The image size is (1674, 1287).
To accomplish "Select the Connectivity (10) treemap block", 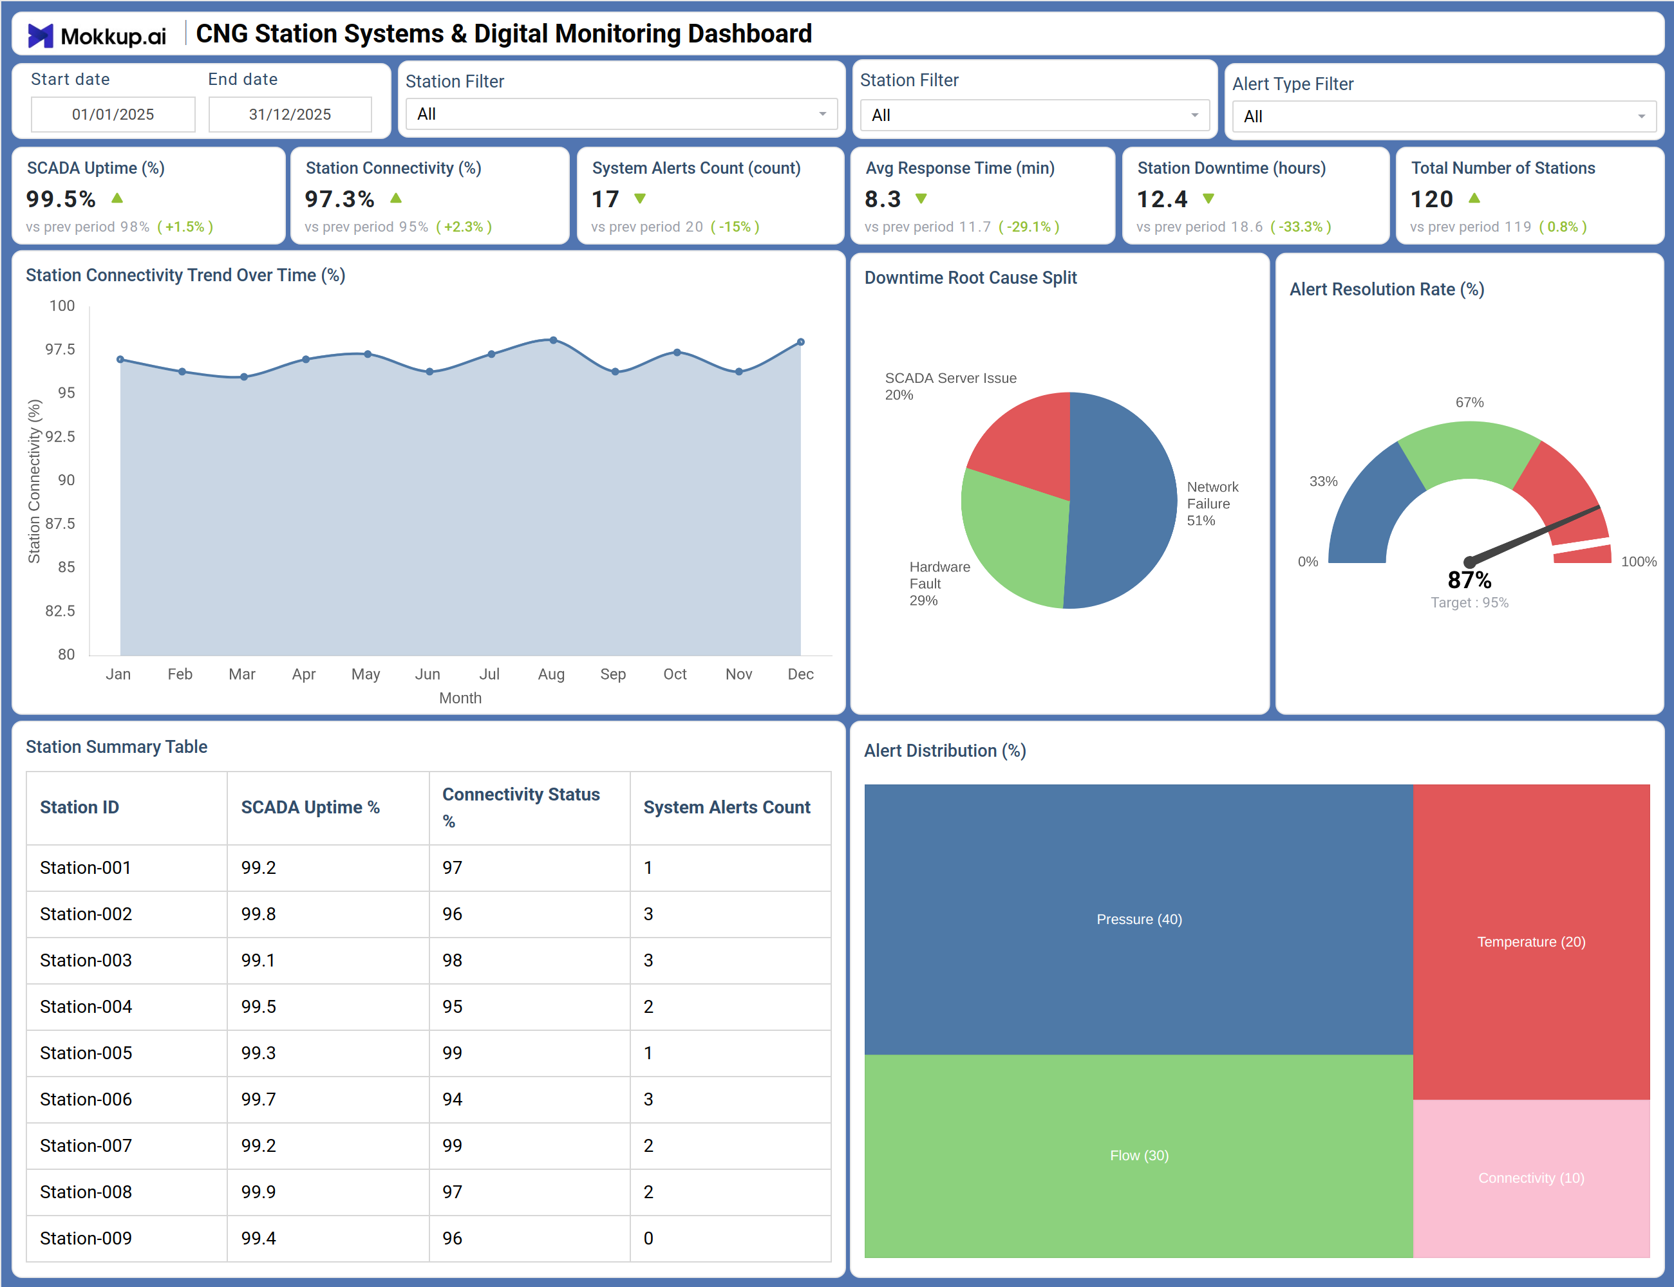I will 1532,1178.
